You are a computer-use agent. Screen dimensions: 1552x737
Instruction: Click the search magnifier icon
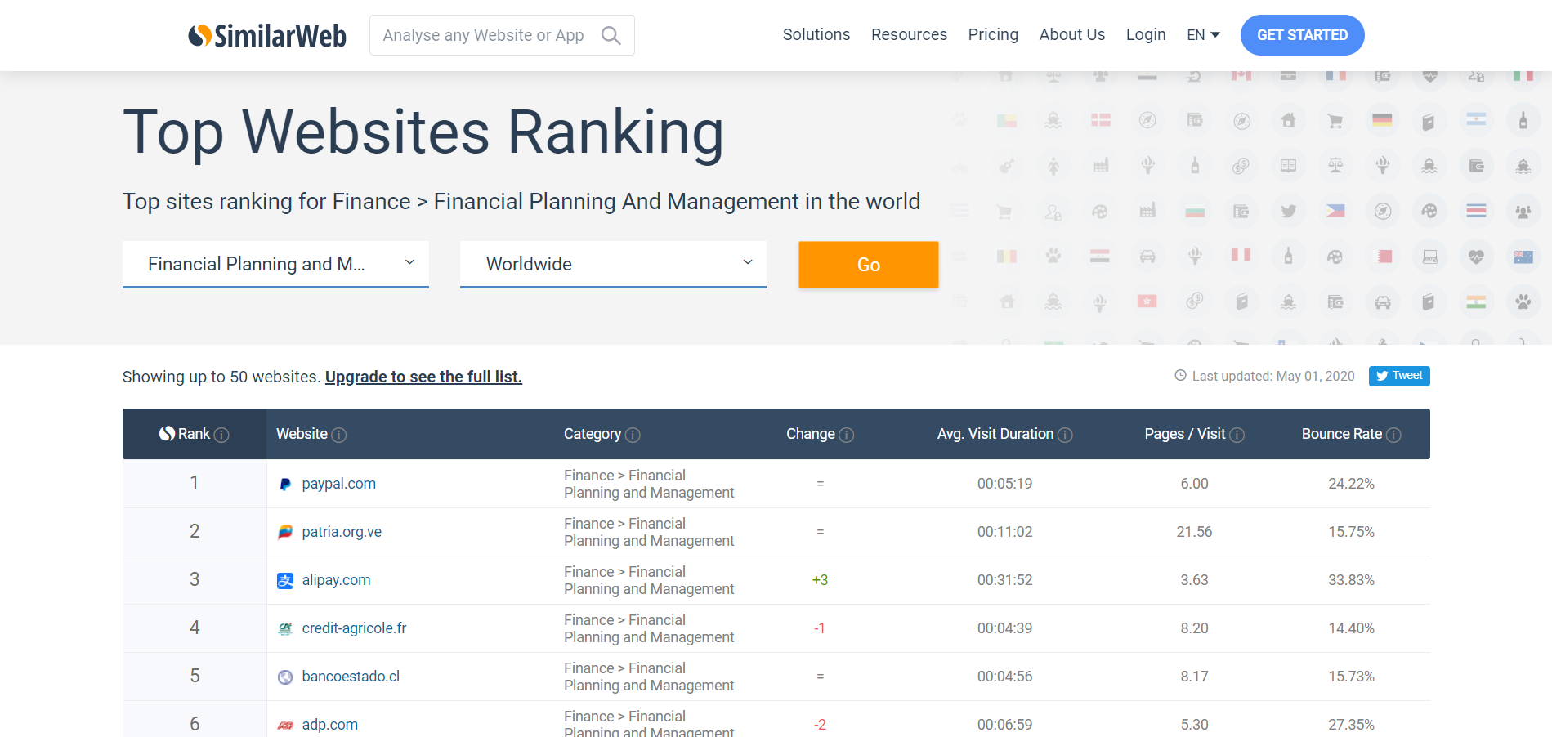click(x=611, y=35)
